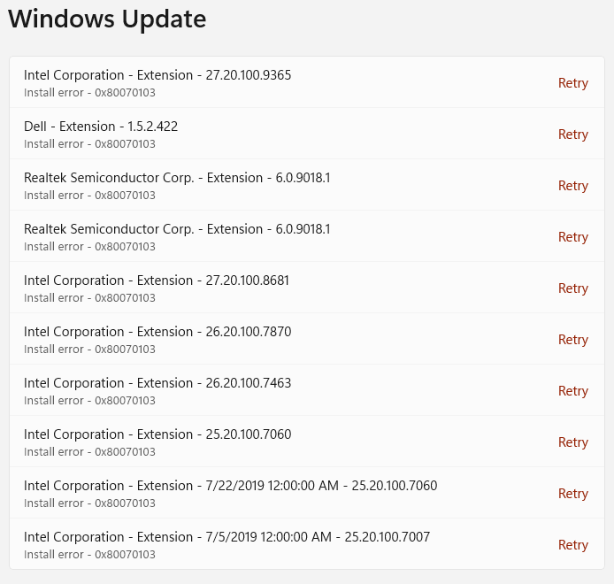Click the first Realtek Semiconductor Corp. entry title
Image resolution: width=614 pixels, height=584 pixels.
point(177,178)
